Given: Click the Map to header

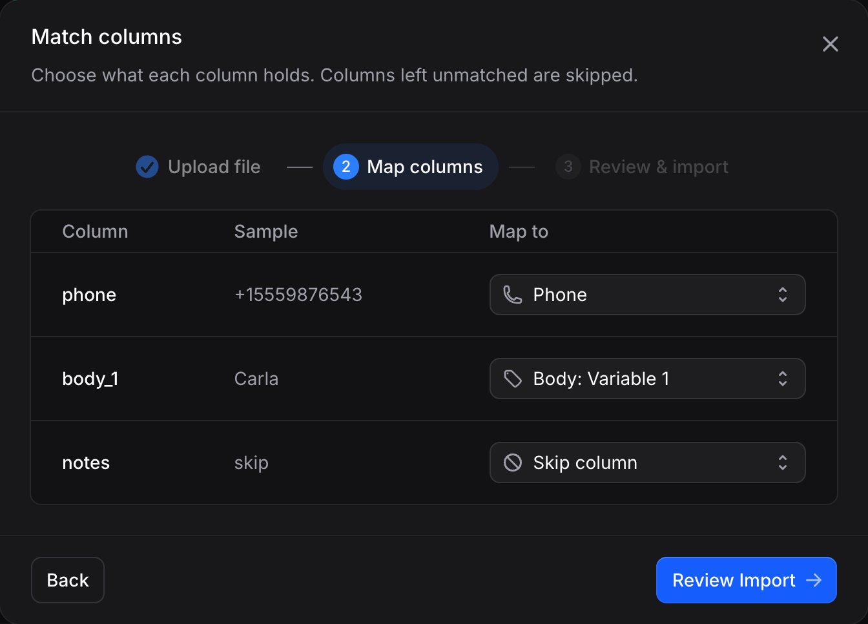Looking at the screenshot, I should [519, 231].
